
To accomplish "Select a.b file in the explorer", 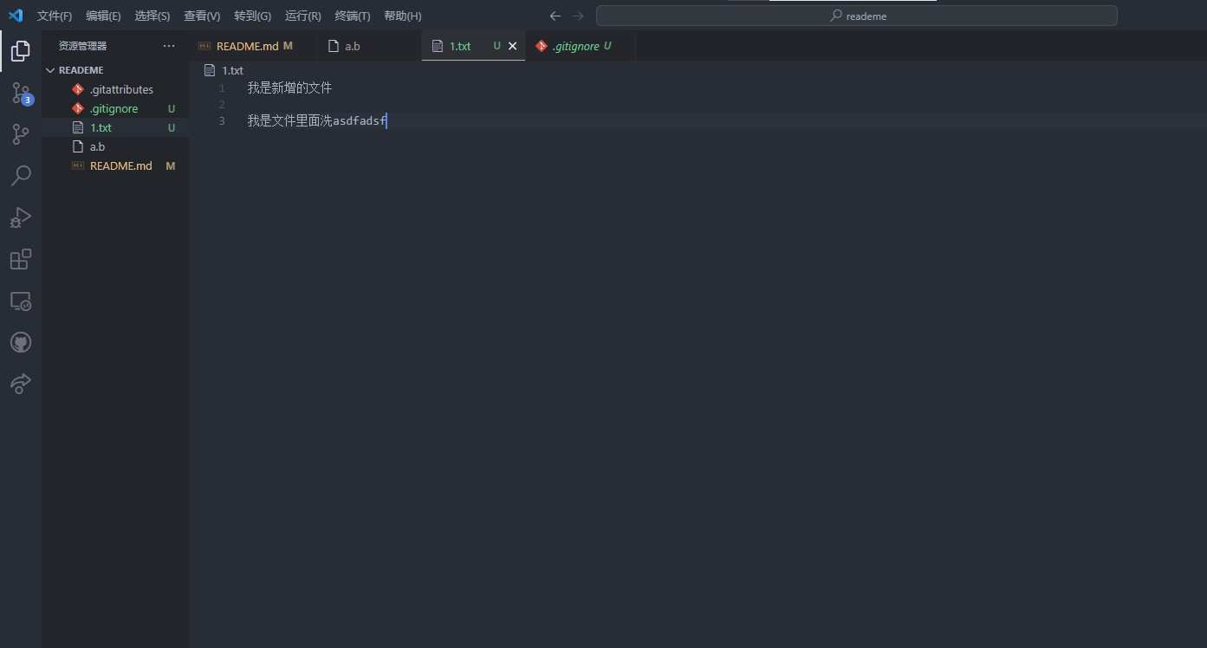I will coord(97,146).
